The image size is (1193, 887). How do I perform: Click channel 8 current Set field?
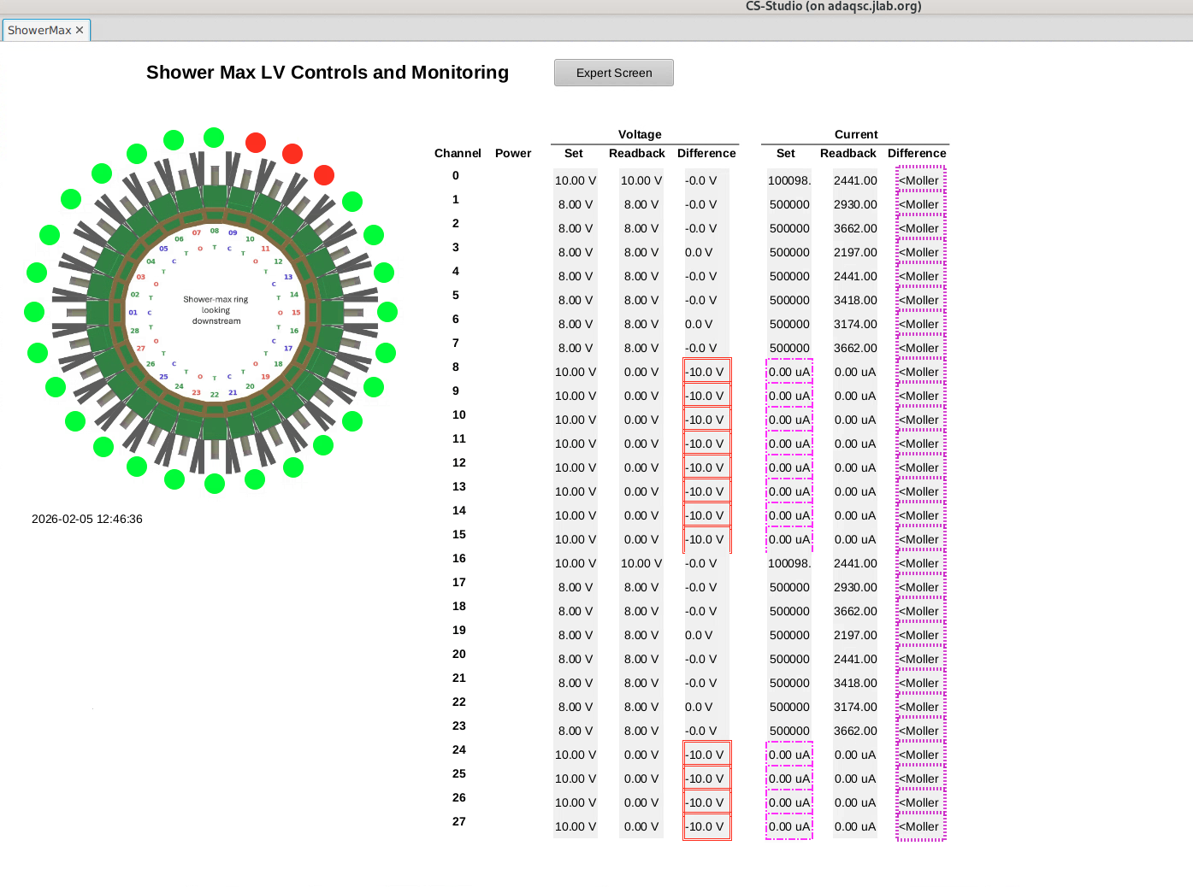pos(788,372)
